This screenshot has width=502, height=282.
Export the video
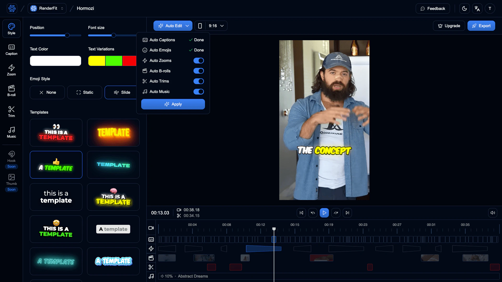pos(481,26)
